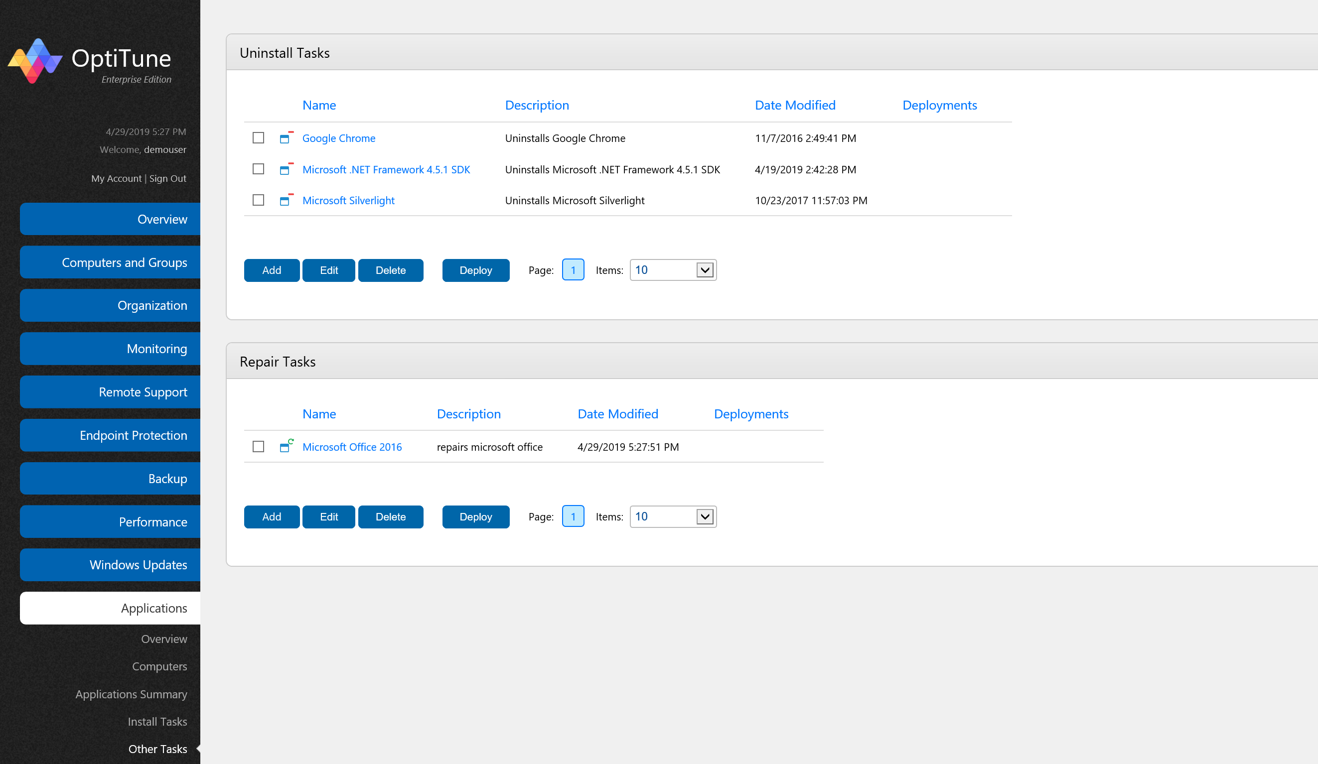This screenshot has height=764, width=1318.
Task: Check the Microsoft Office 2016 repair checkbox
Action: pyautogui.click(x=258, y=447)
